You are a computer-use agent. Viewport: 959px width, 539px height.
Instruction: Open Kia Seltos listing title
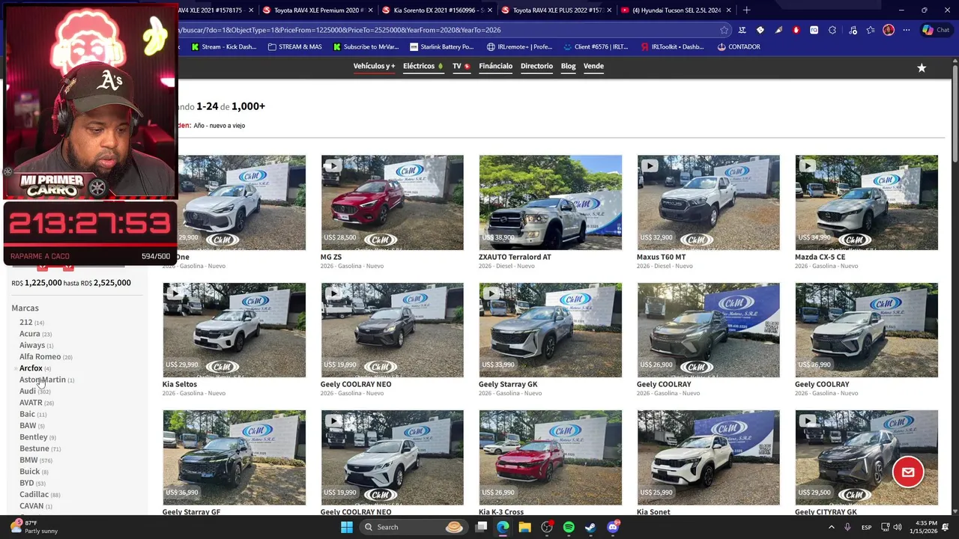tap(180, 384)
